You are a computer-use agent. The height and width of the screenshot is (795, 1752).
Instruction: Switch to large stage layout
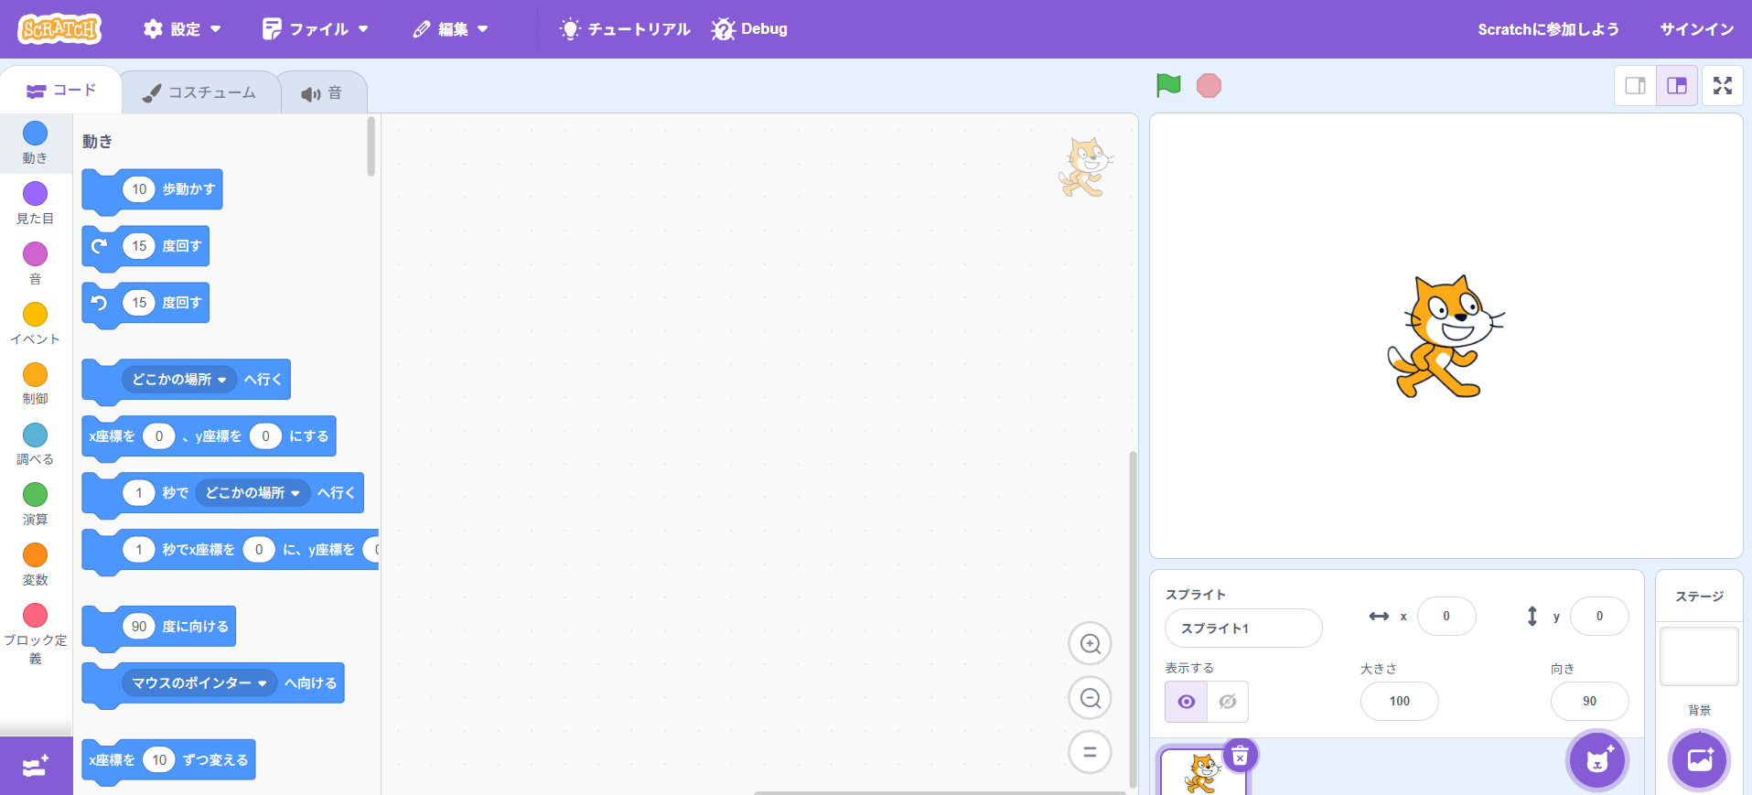[1677, 85]
